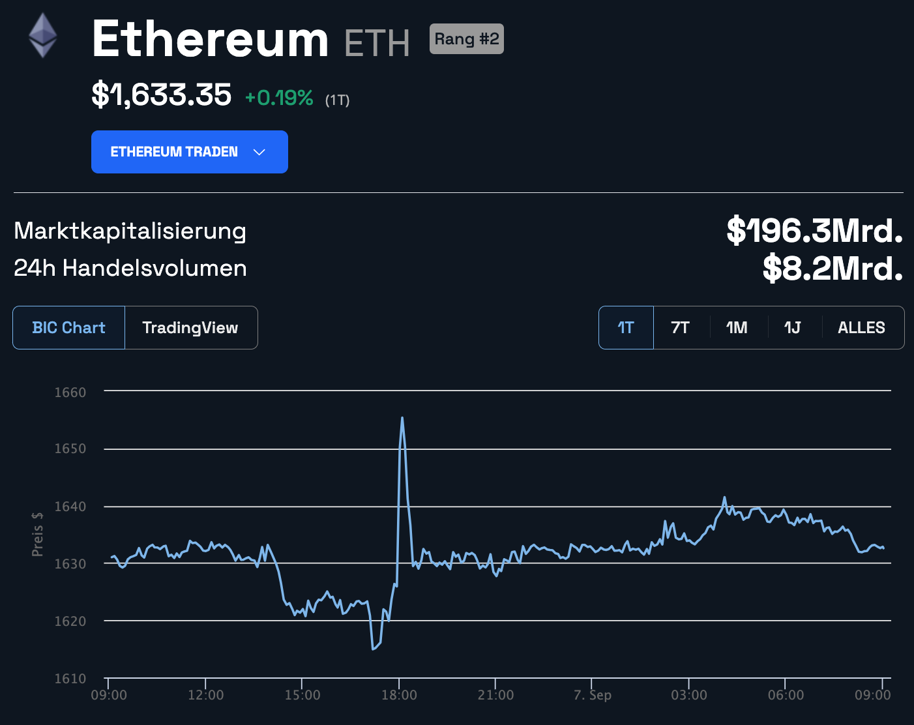Screen dimensions: 914x725
Task: Choose the 1J time range
Action: 792,328
